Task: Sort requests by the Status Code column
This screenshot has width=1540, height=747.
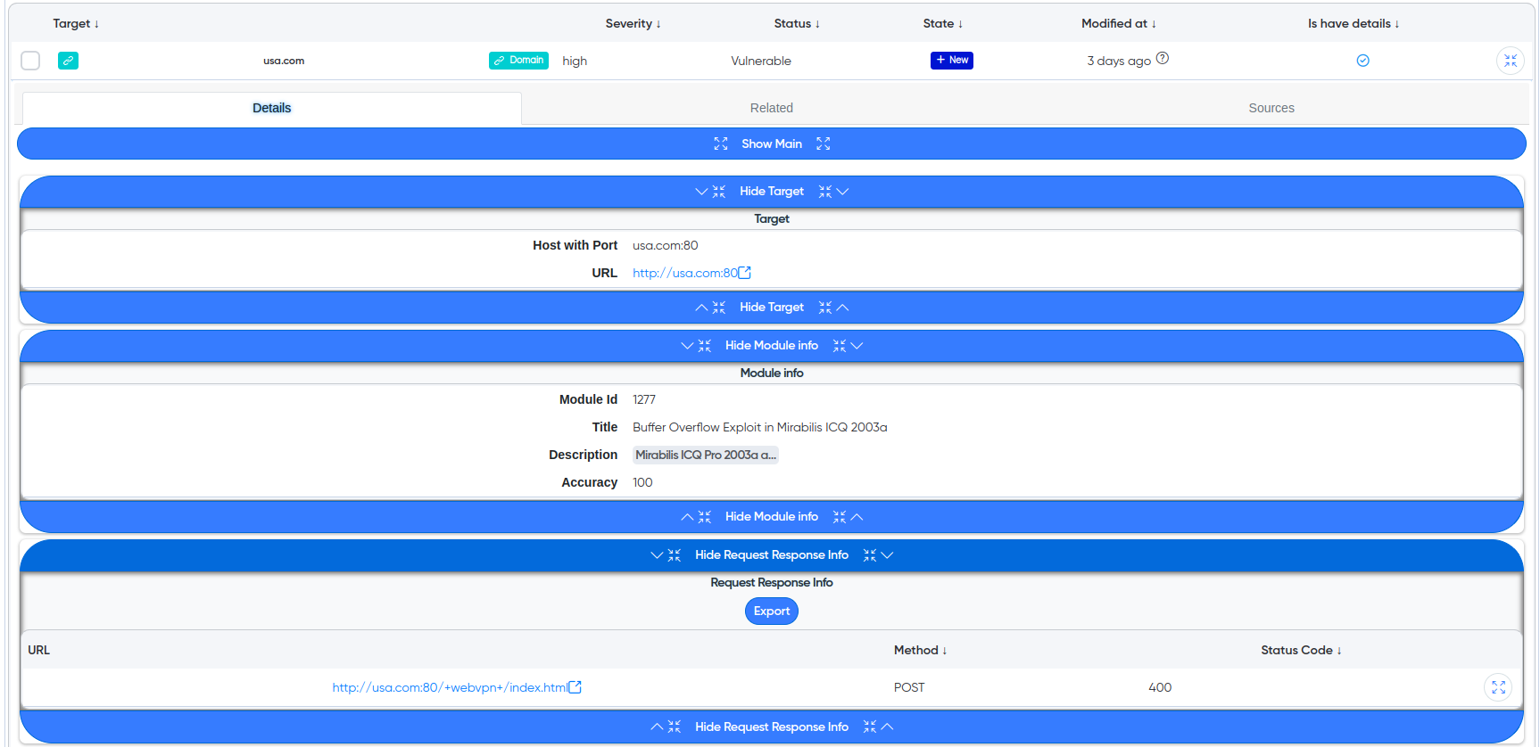Action: tap(1300, 651)
